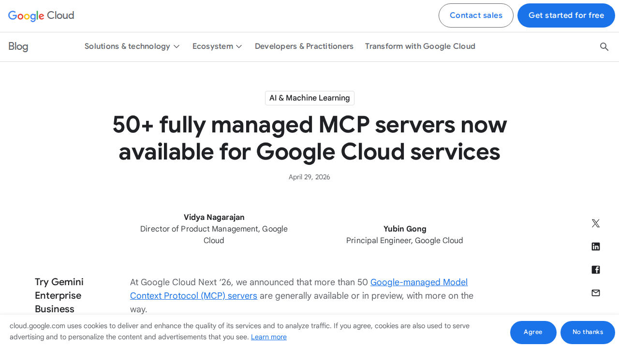This screenshot has width=619, height=348.
Task: Click the article headline about MCP servers
Action: tap(309, 138)
